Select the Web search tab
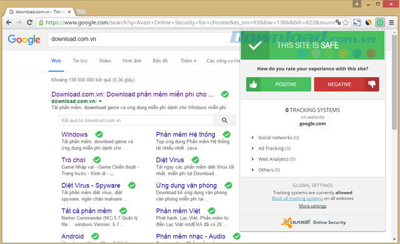Screen dimensions: 400x244 point(56,61)
